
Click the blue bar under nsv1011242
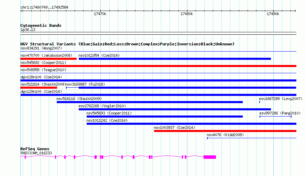pos(192,124)
